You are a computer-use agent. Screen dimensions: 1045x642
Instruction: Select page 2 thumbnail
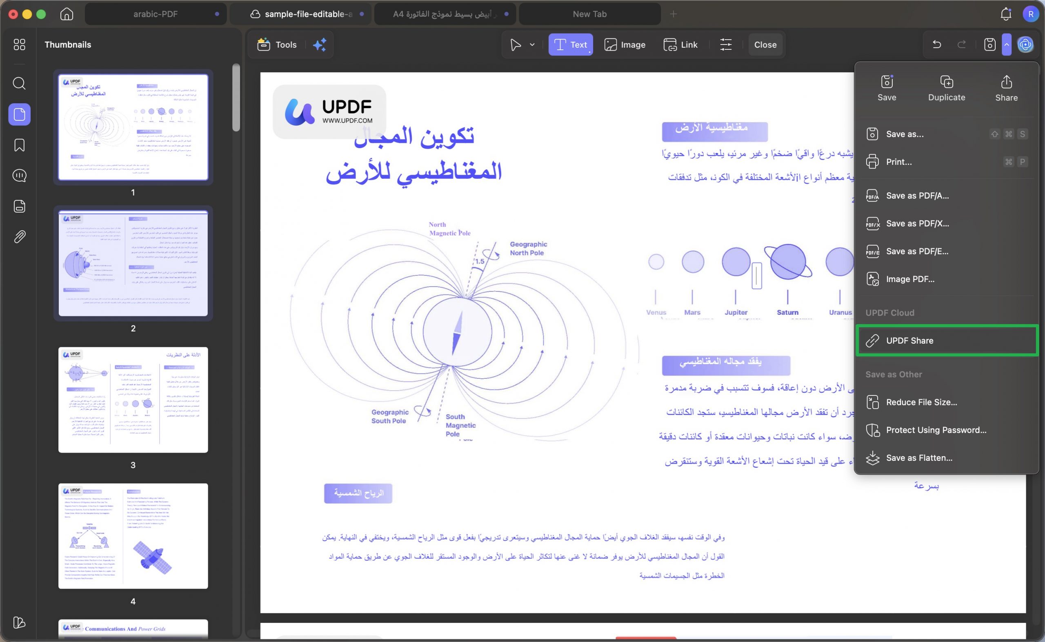coord(133,263)
